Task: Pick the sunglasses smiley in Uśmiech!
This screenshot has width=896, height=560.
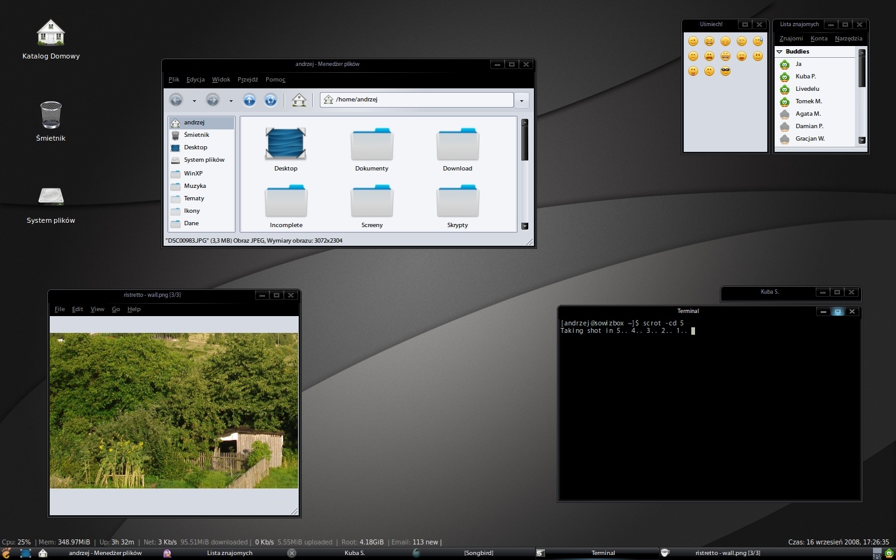Action: click(726, 71)
